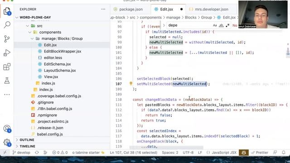The image size is (290, 163).
Task: Click 'Group' in the breadcrumb path
Action: pyautogui.click(x=206, y=17)
